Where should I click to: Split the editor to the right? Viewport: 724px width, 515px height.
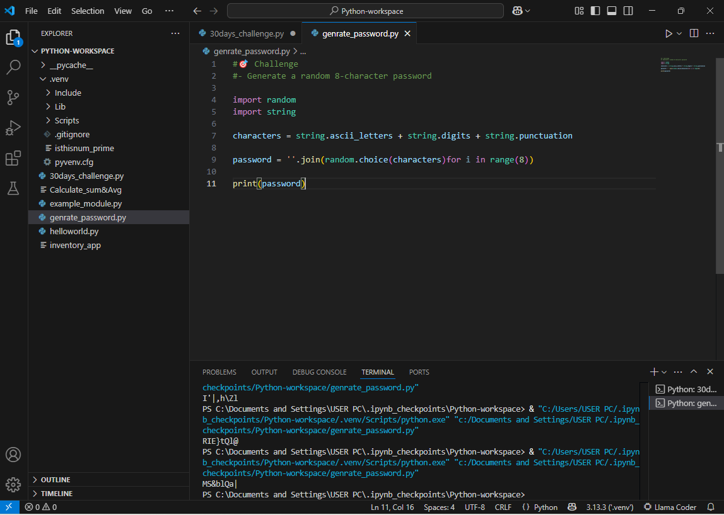click(694, 33)
